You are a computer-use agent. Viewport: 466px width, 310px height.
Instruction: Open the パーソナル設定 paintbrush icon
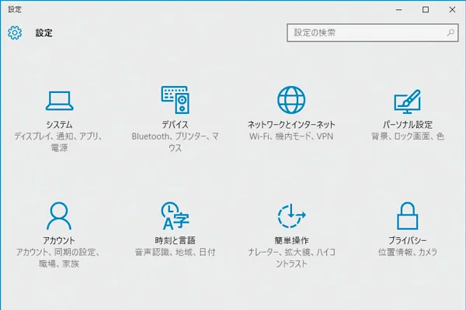point(408,102)
